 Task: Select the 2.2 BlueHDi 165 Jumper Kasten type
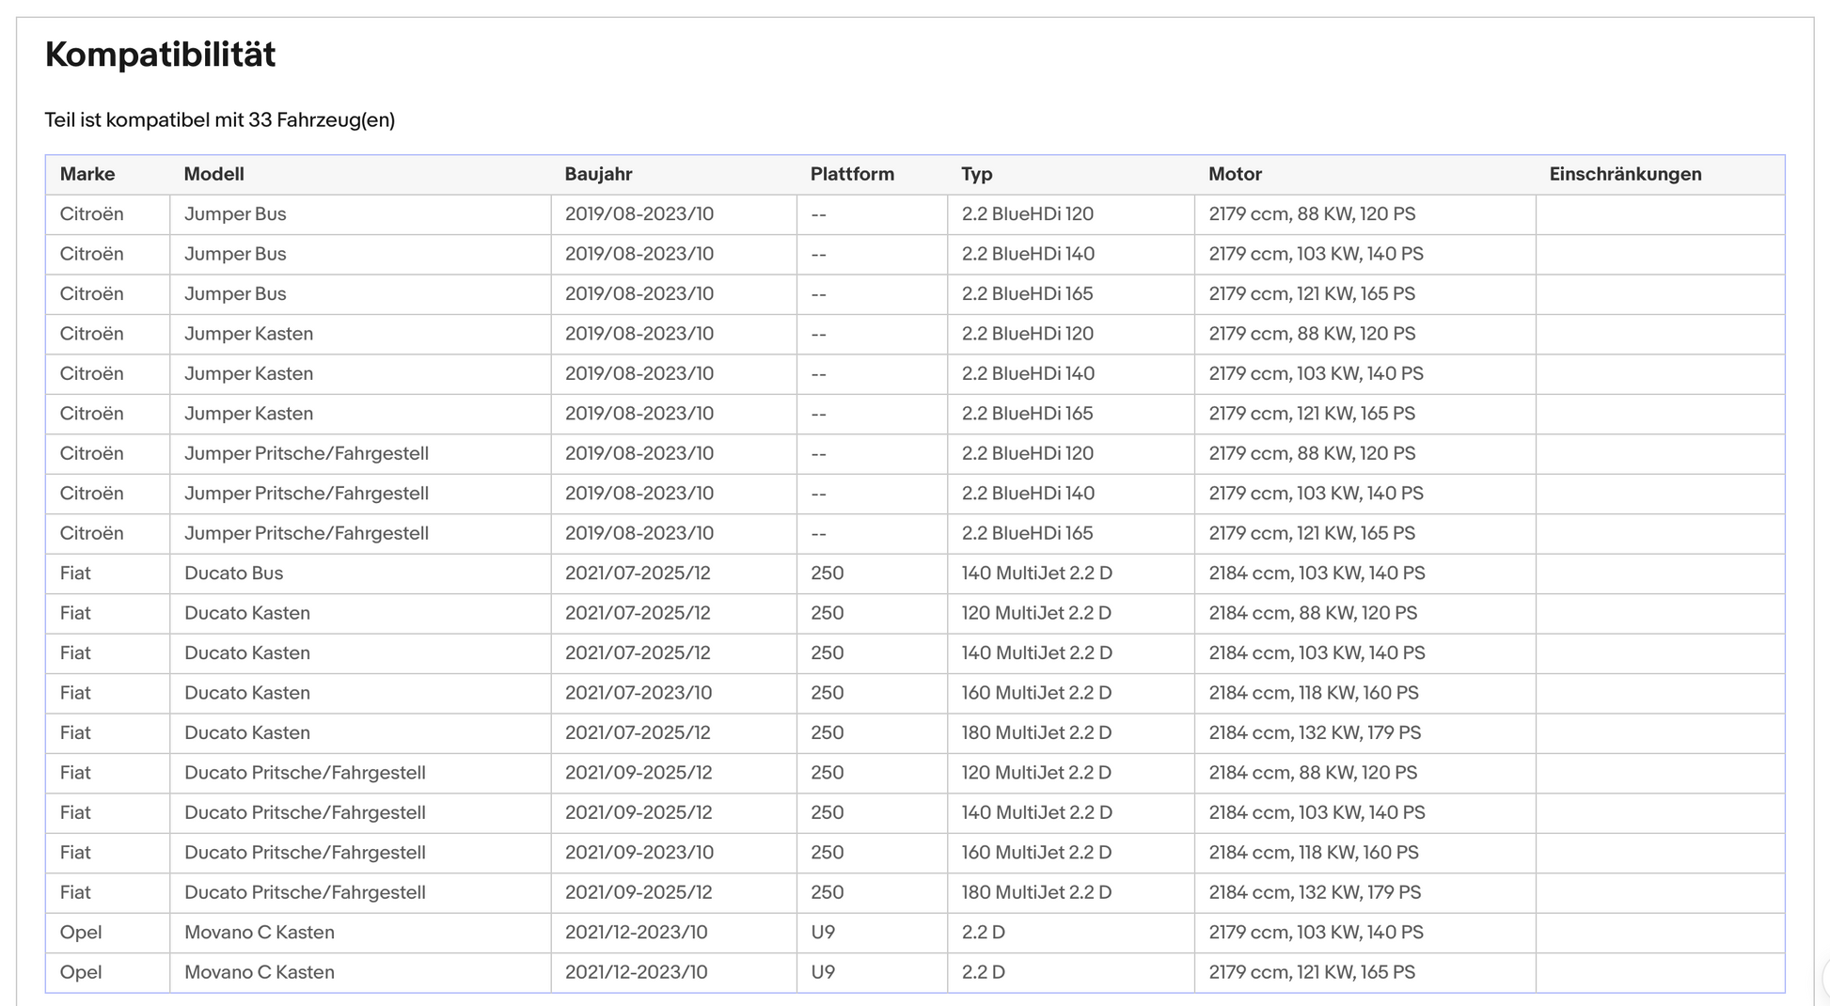[x=1071, y=414]
